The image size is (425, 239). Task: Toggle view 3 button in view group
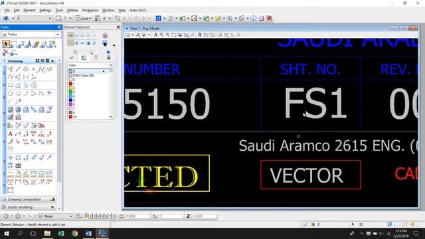(x=94, y=216)
